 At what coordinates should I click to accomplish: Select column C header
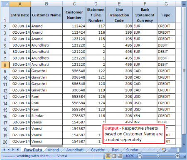click(x=74, y=4)
